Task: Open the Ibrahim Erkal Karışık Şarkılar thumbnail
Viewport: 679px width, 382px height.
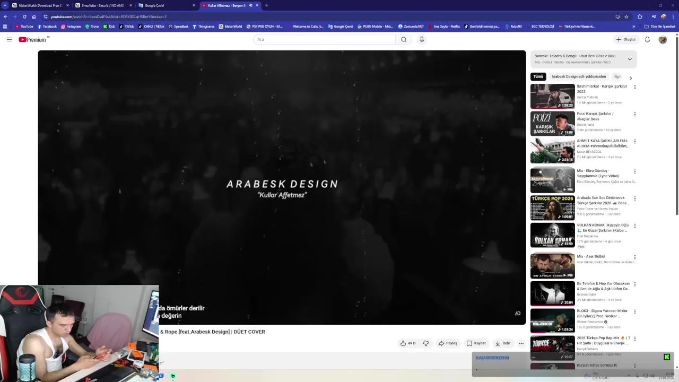Action: [552, 96]
